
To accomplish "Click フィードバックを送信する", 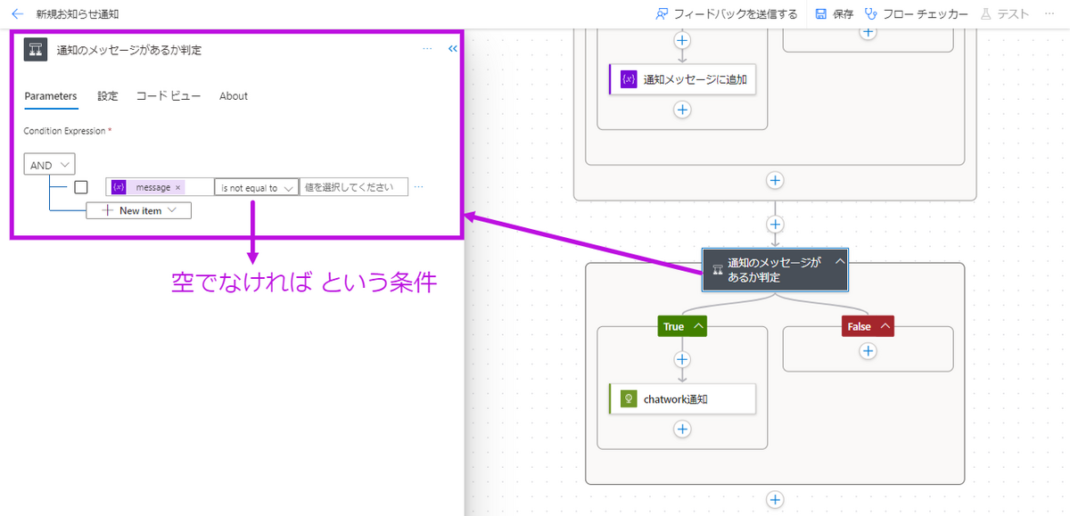I will click(726, 14).
